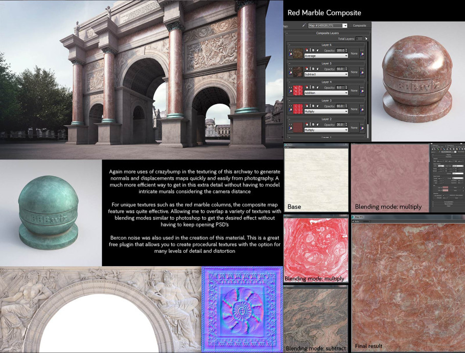Toggle visibility of the Layer 3 texture
The image size is (465, 353).
pyautogui.click(x=290, y=106)
